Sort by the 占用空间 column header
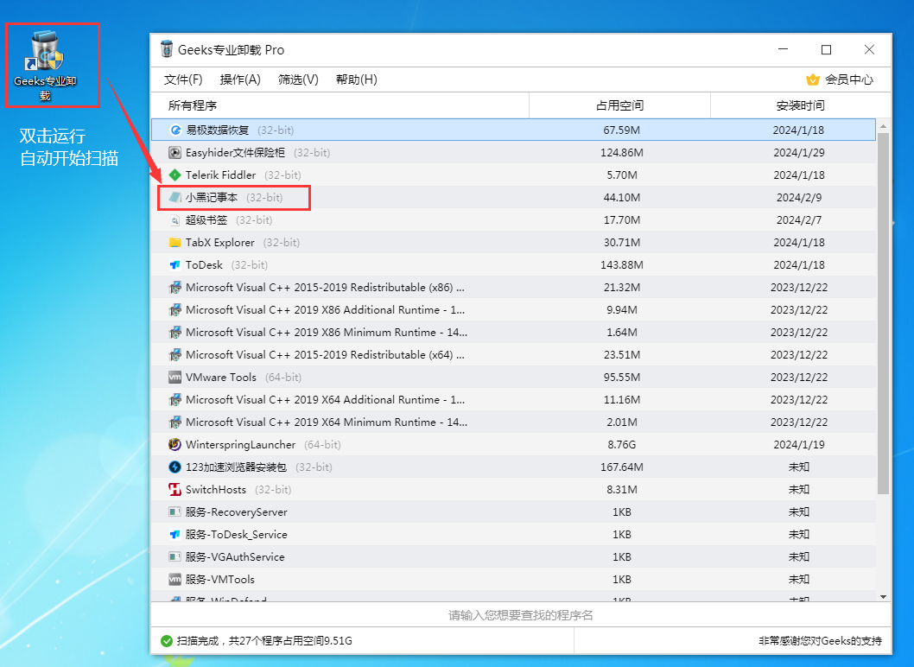Image resolution: width=914 pixels, height=667 pixels. 619,105
